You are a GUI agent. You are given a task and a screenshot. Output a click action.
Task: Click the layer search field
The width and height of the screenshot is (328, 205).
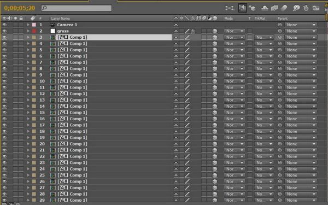(77, 8)
